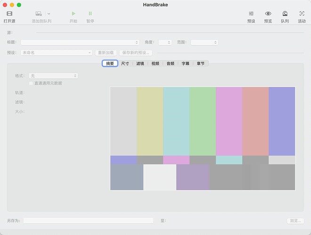Click the 保存新的预设... button

136,53
